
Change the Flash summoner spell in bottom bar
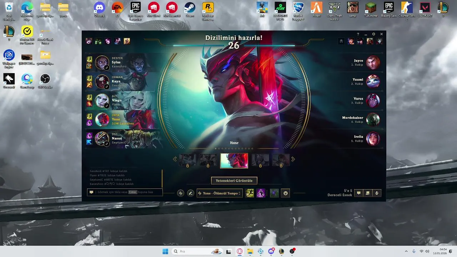pyautogui.click(x=250, y=193)
